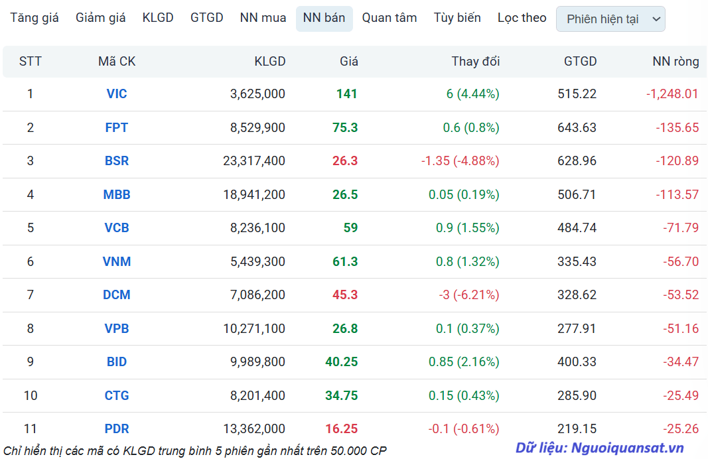The height and width of the screenshot is (459, 708).
Task: Open the Quan tâm tab
Action: (x=389, y=18)
